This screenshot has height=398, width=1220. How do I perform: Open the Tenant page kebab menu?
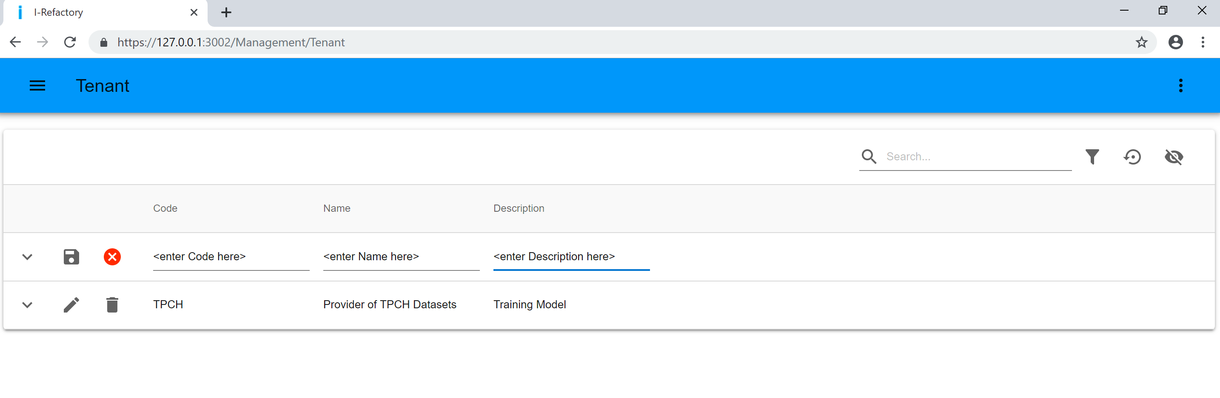click(1180, 85)
